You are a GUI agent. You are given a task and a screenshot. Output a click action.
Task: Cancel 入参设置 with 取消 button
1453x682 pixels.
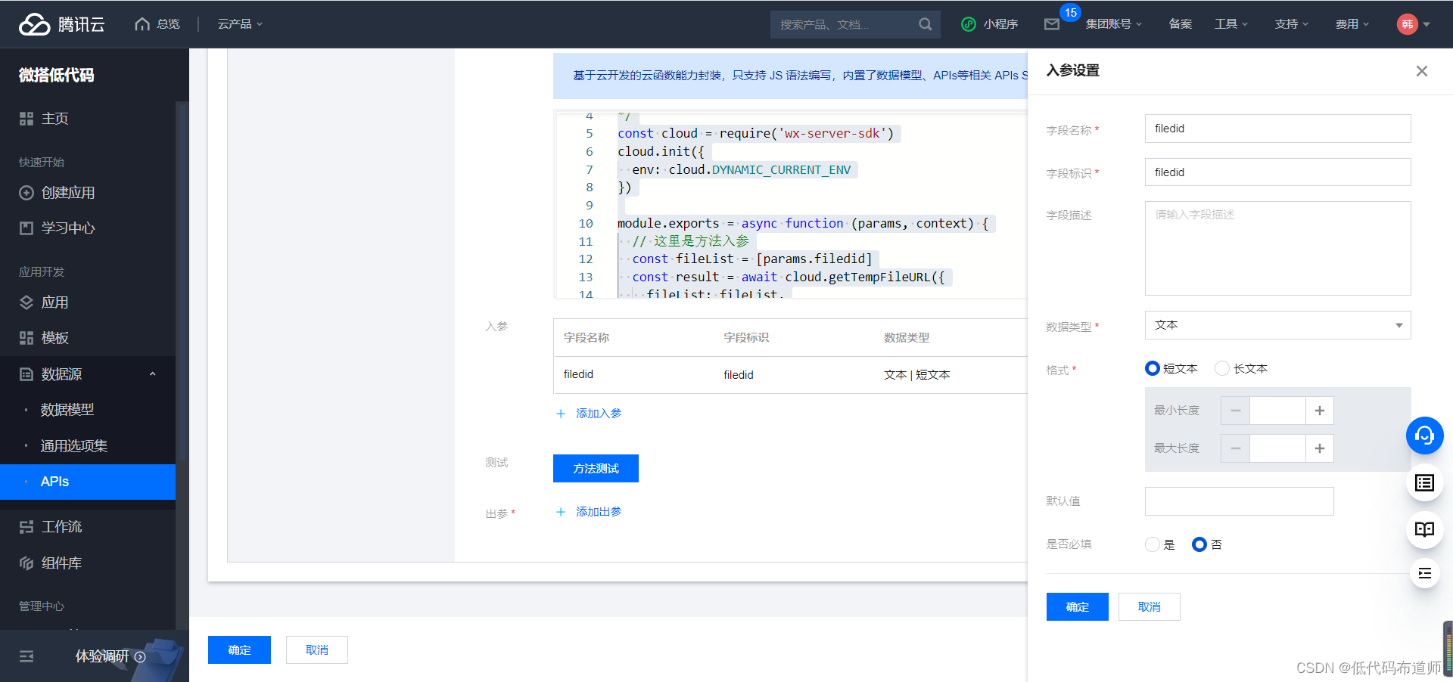pos(1149,606)
